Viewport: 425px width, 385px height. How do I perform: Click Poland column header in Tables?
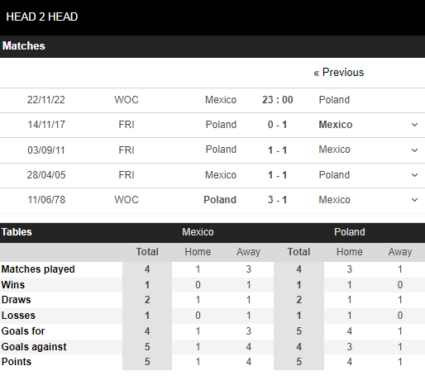click(350, 232)
